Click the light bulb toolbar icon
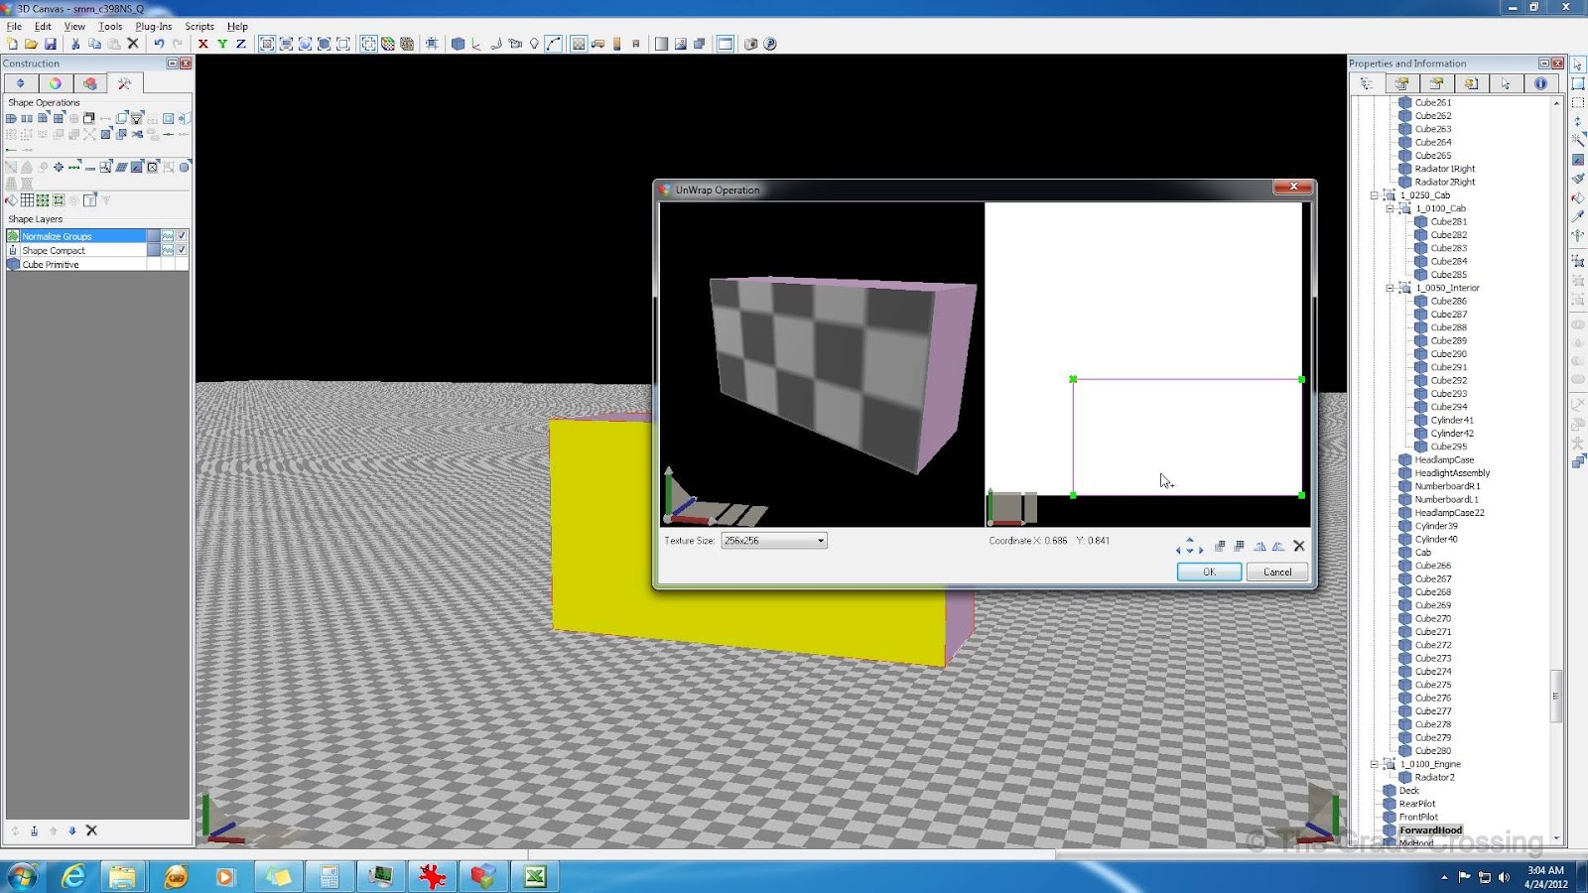 [534, 44]
